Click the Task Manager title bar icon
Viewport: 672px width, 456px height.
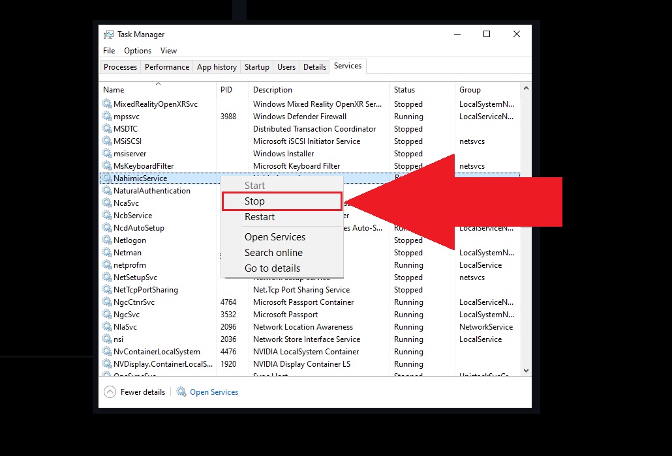tap(109, 35)
